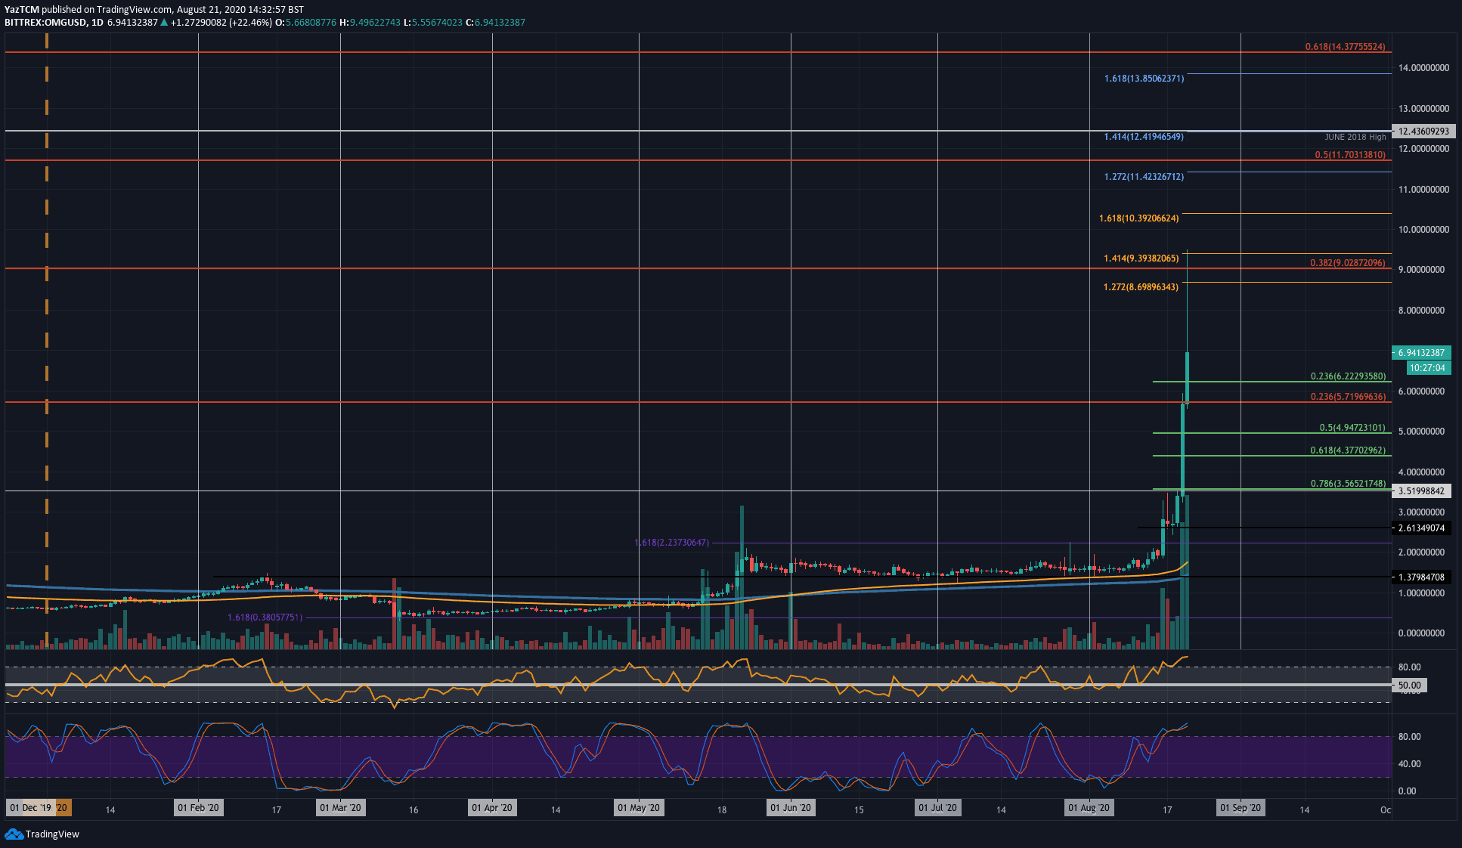Click the 01 Apr '20 date label
Image resolution: width=1462 pixels, height=848 pixels.
point(492,808)
